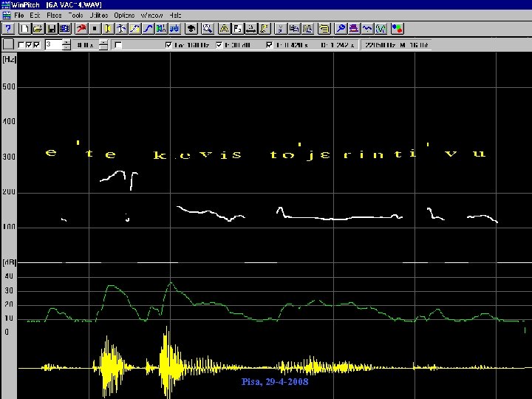The height and width of the screenshot is (399, 532).
Task: Open the Options menu
Action: pyautogui.click(x=124, y=16)
